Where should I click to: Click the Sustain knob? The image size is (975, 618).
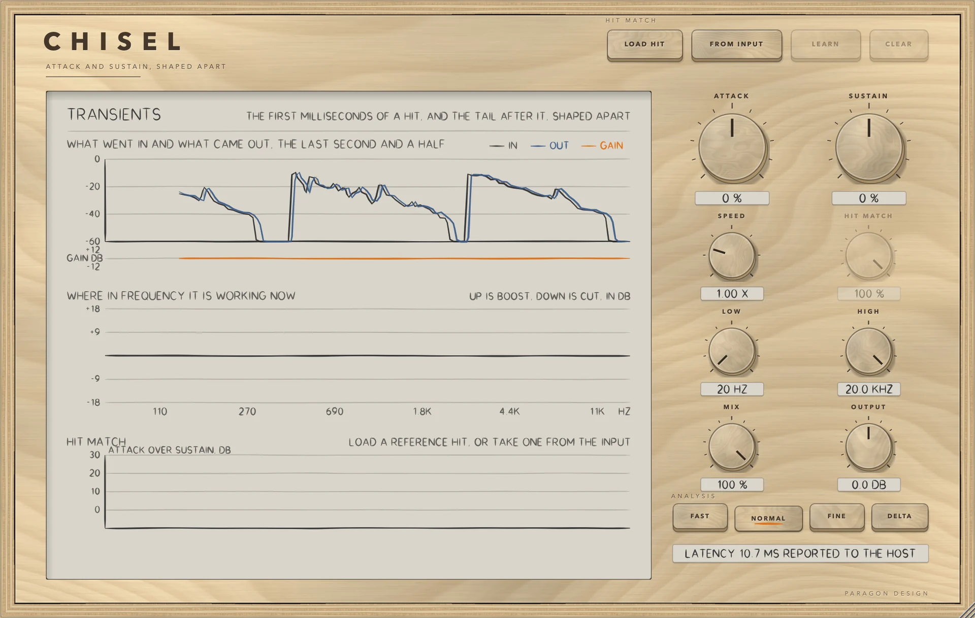coord(869,148)
